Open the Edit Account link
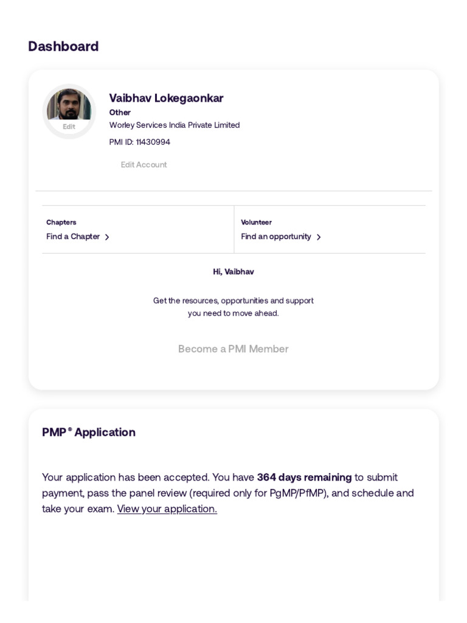The width and height of the screenshot is (467, 623). tap(144, 164)
